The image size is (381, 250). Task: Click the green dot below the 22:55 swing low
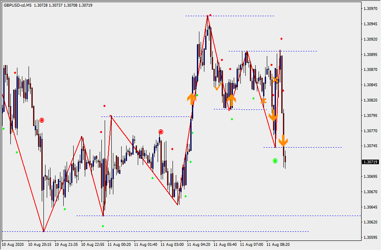[x=103, y=226]
